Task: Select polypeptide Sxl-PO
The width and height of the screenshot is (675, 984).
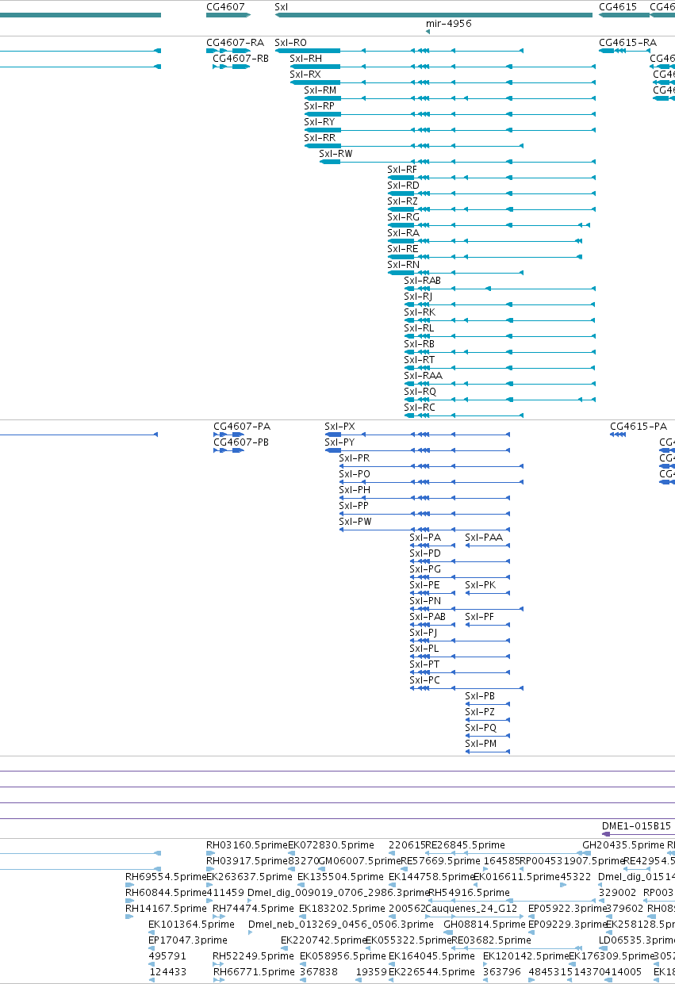Action: 355,474
